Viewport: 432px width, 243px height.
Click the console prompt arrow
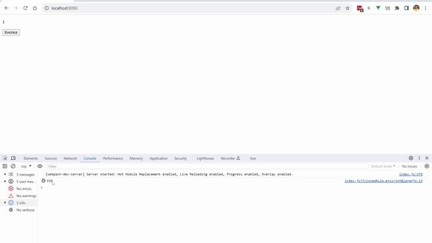click(x=42, y=188)
